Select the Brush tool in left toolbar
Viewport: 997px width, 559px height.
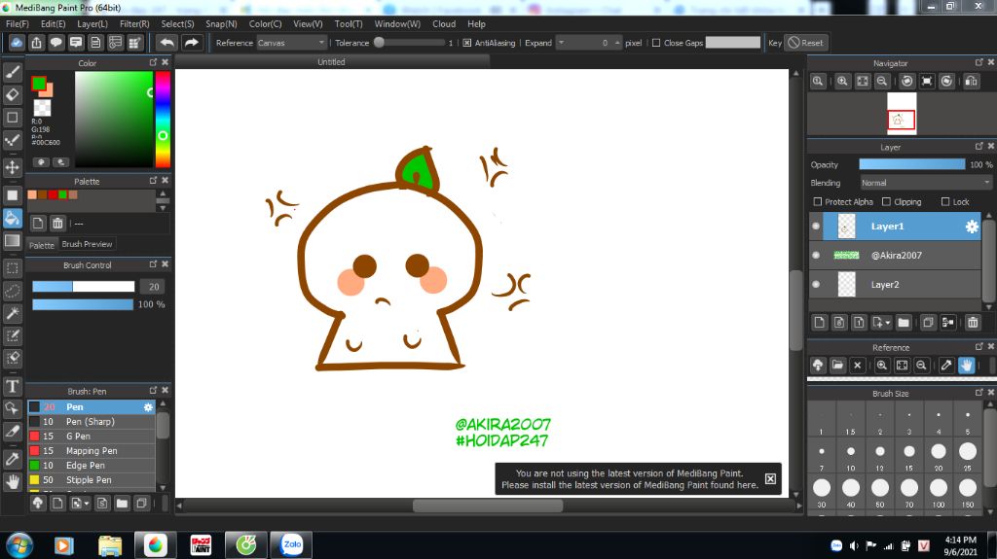pyautogui.click(x=12, y=72)
